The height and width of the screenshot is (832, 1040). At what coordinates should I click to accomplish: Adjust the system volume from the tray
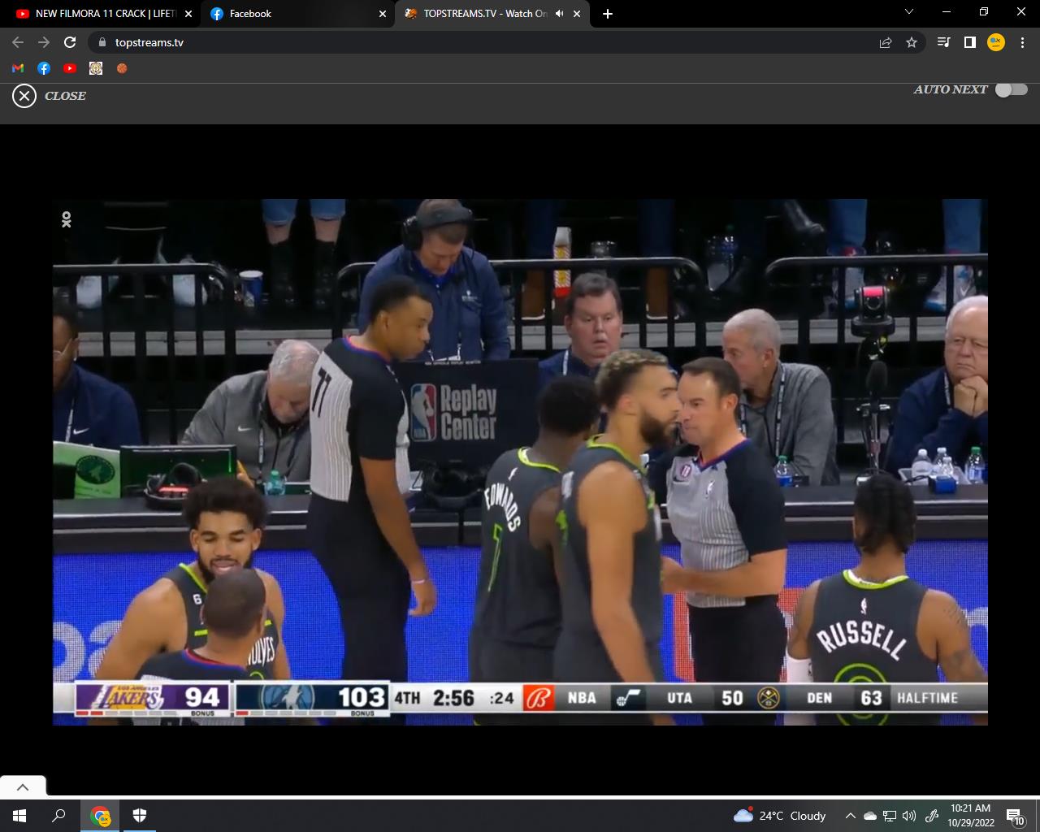pyautogui.click(x=909, y=816)
